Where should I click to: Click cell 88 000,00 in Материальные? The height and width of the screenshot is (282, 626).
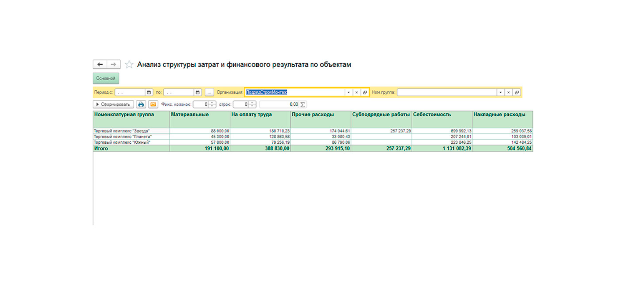pyautogui.click(x=200, y=131)
